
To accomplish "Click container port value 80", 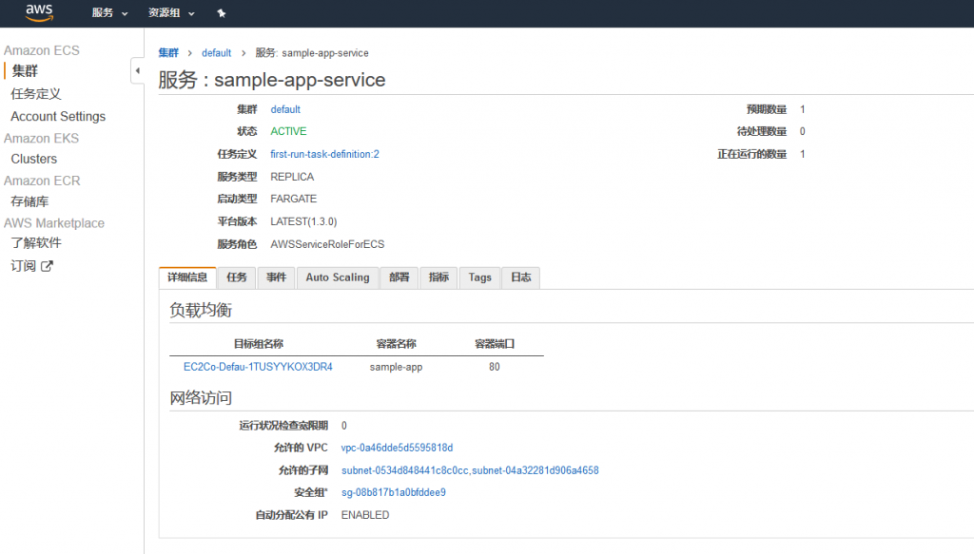I will pos(494,367).
